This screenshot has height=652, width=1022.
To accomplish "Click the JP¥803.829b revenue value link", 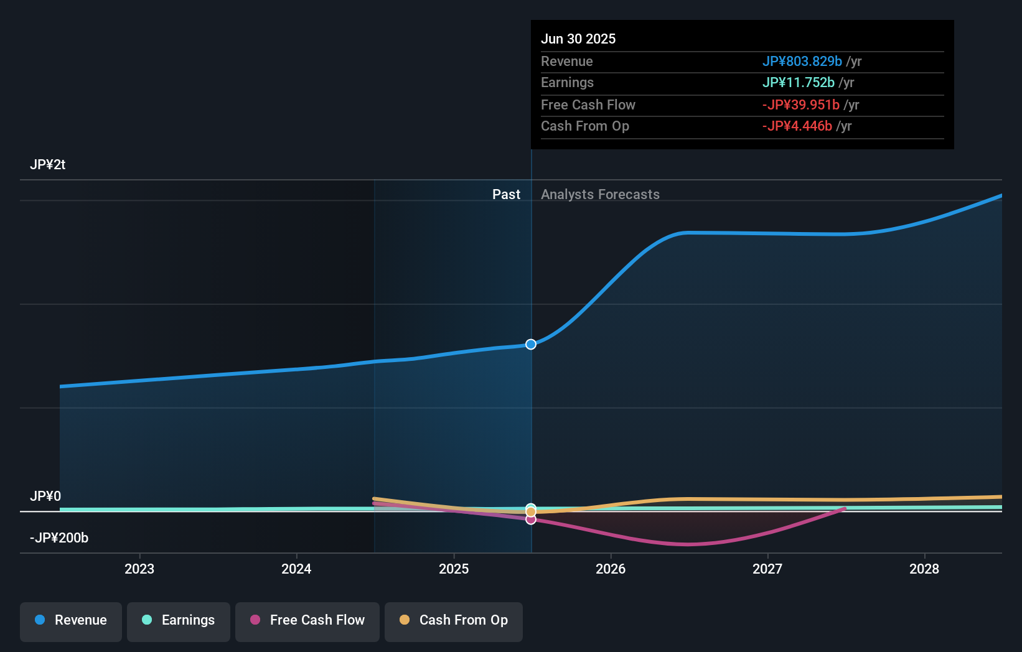I will (802, 62).
